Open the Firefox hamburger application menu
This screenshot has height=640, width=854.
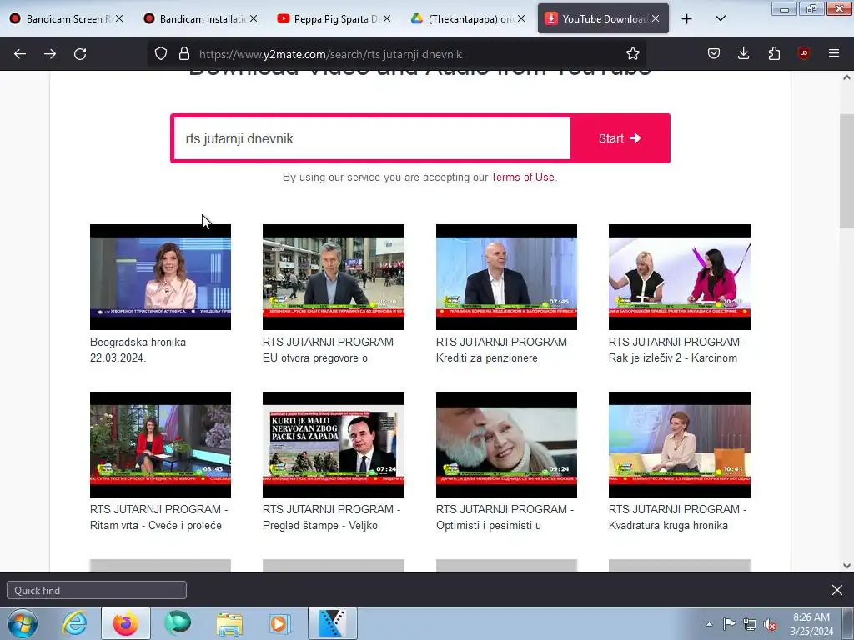833,54
